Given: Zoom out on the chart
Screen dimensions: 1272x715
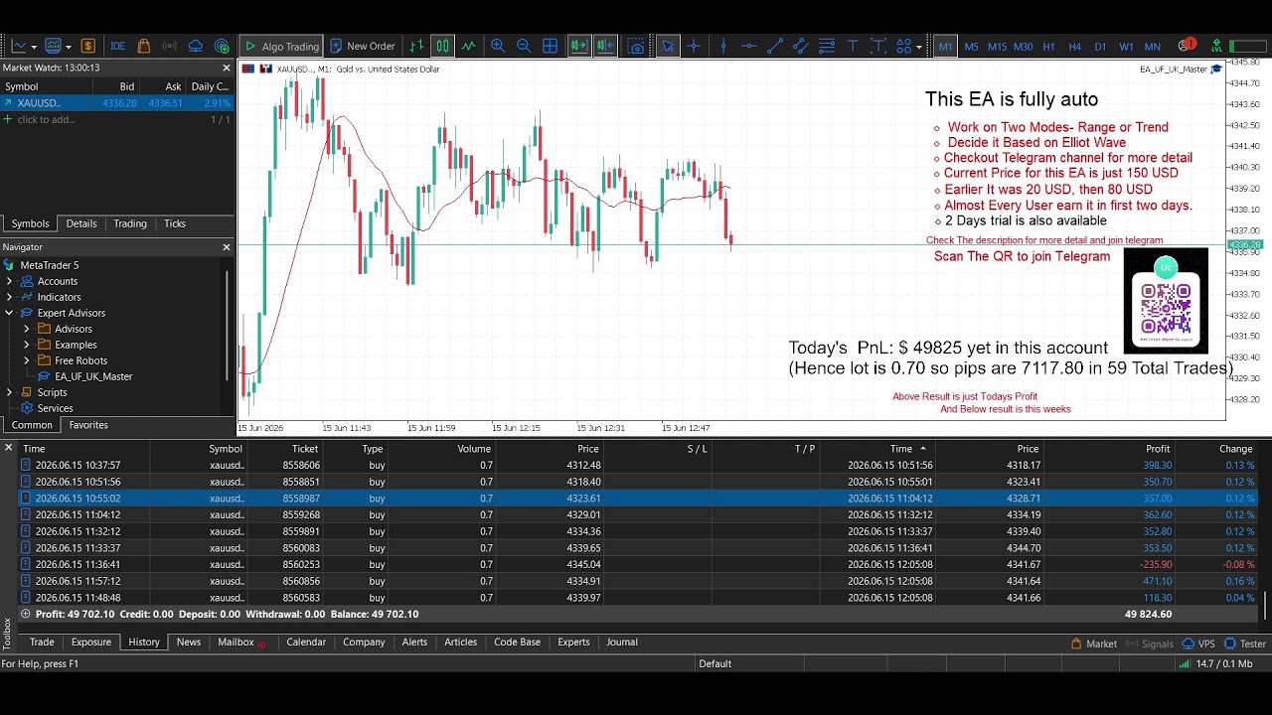Looking at the screenshot, I should click(x=524, y=46).
